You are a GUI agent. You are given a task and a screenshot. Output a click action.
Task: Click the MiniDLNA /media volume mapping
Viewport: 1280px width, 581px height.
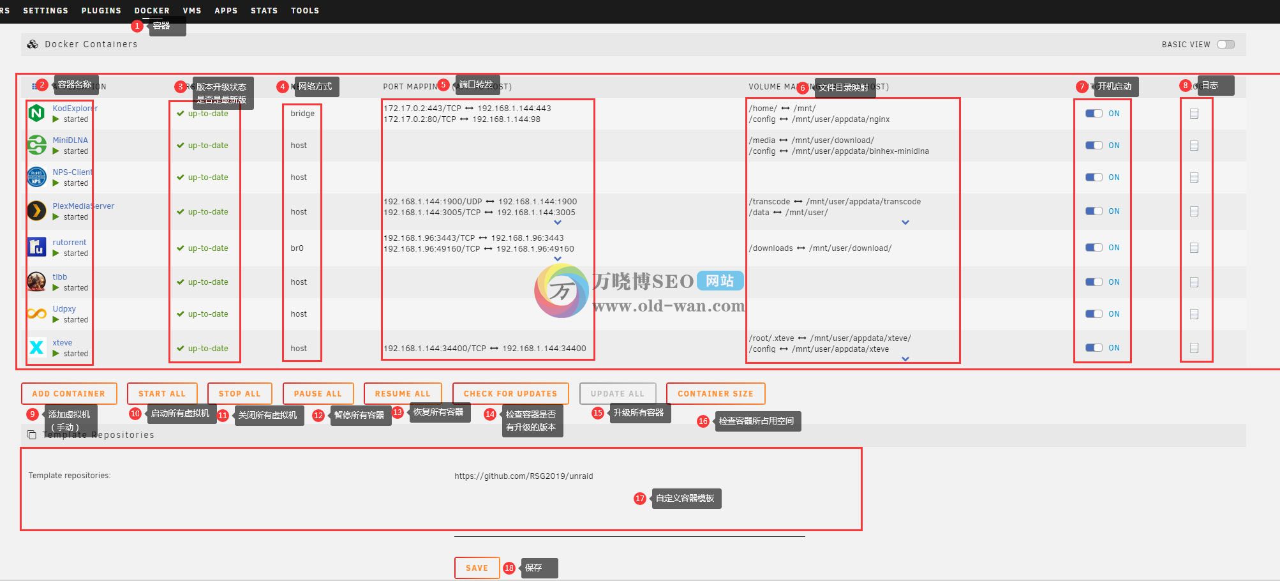coord(812,140)
